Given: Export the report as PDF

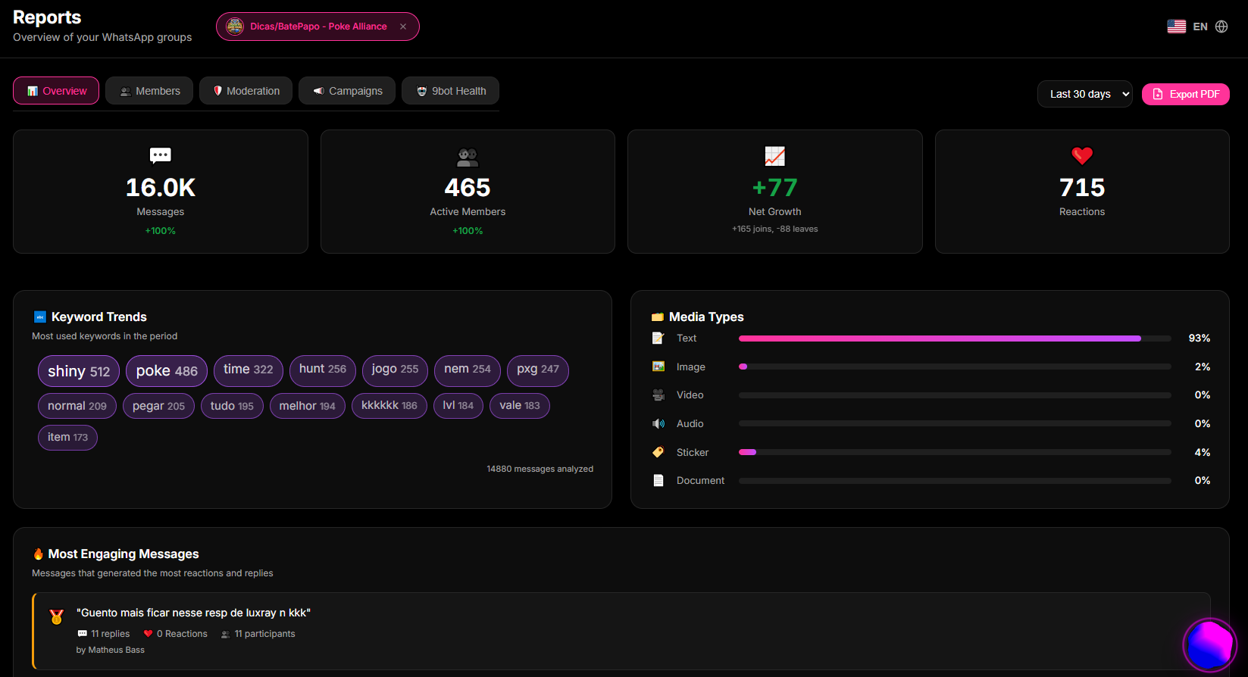Looking at the screenshot, I should coord(1185,94).
